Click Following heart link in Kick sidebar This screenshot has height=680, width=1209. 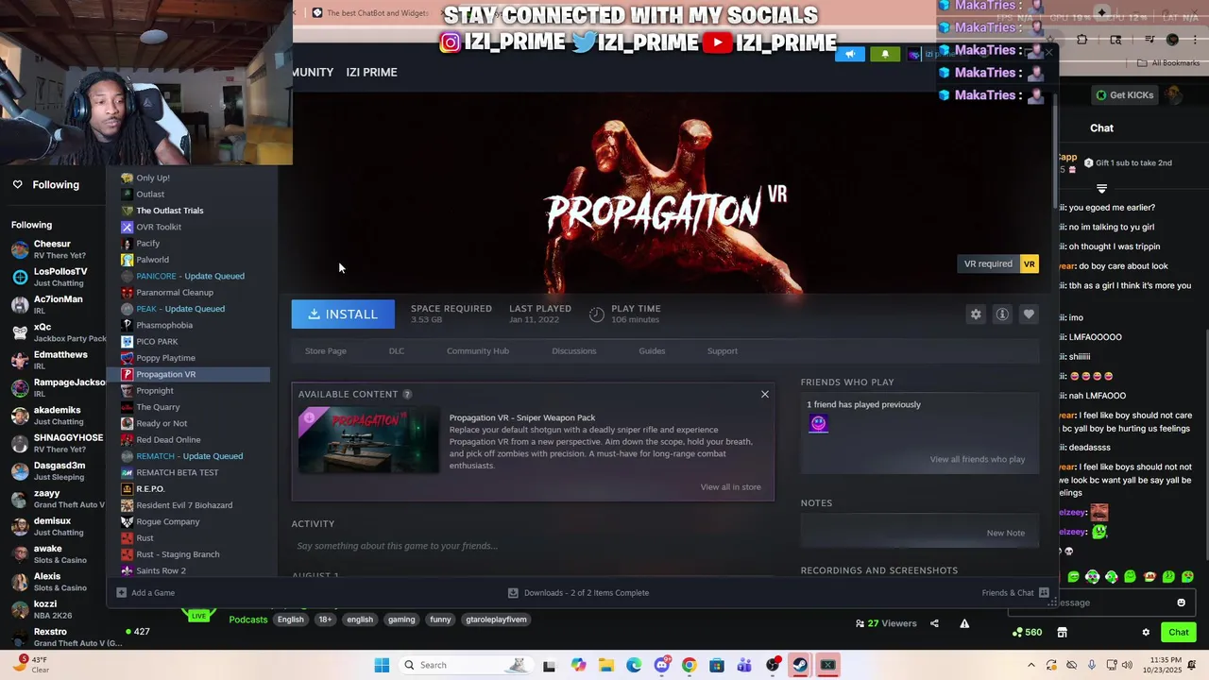(45, 184)
